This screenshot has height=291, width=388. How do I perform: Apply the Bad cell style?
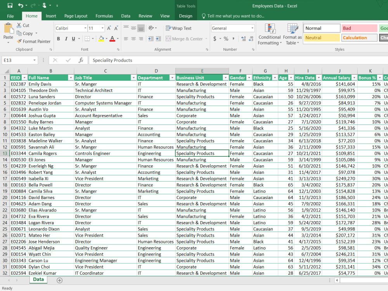359,28
